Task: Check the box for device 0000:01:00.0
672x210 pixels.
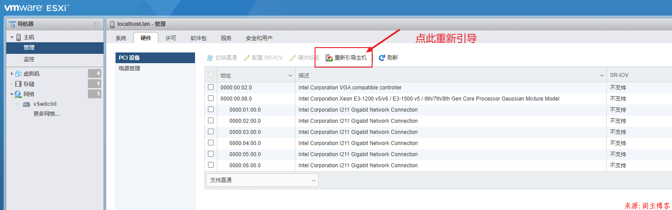Action: coord(211,109)
